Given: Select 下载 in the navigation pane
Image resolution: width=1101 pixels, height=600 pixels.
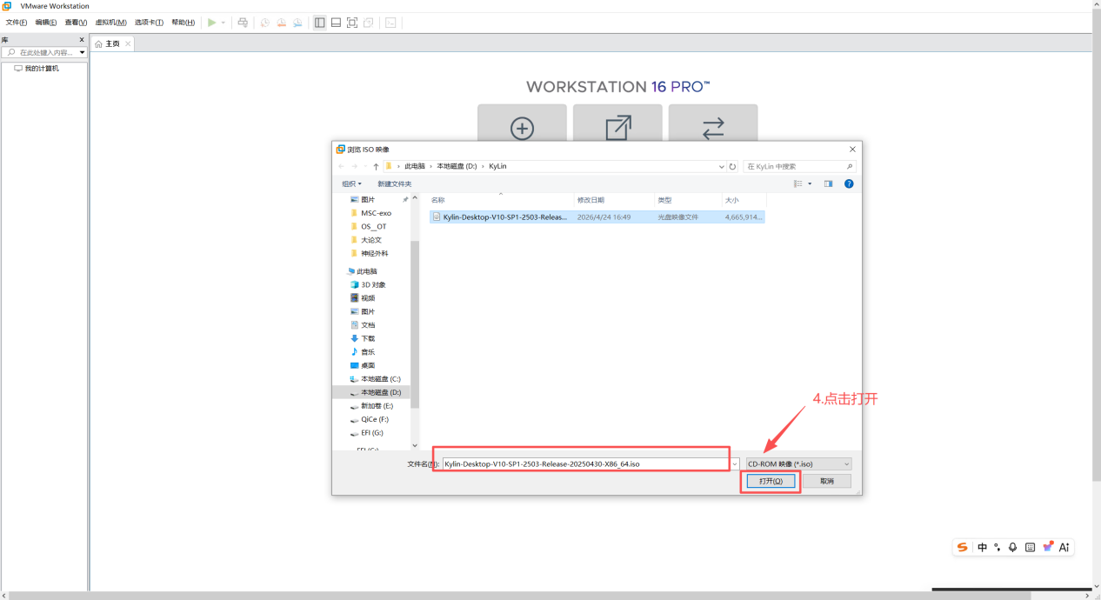Looking at the screenshot, I should 368,338.
